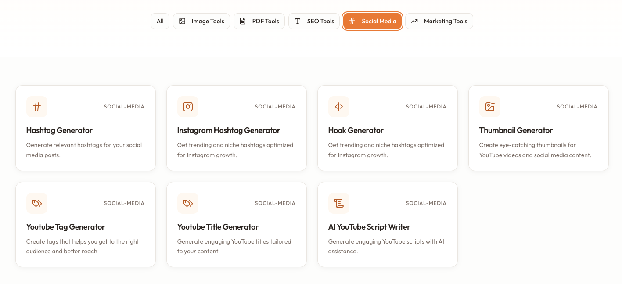Open the Marketing Tools category
The width and height of the screenshot is (622, 284).
point(439,21)
